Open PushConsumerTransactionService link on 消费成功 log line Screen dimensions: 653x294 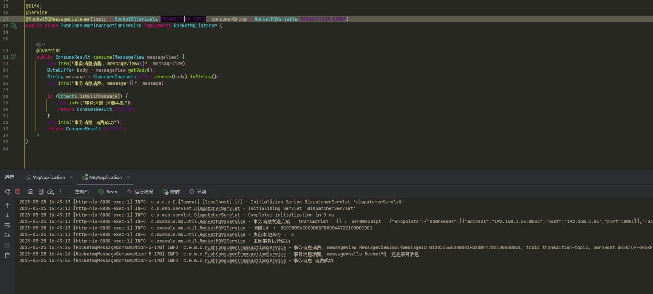[x=245, y=261]
